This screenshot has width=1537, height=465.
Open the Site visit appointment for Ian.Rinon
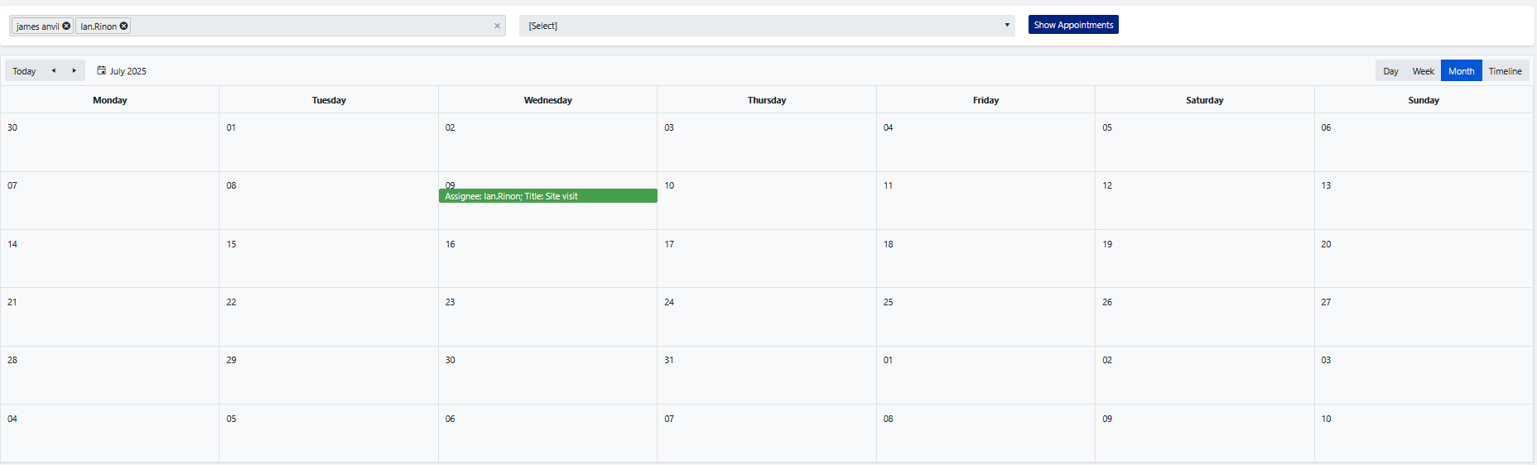coord(547,196)
